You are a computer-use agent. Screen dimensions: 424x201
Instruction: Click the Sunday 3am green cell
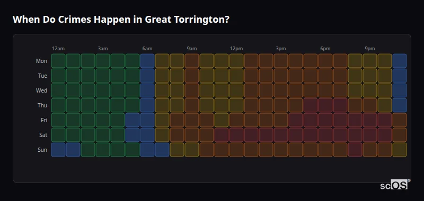tap(103, 150)
